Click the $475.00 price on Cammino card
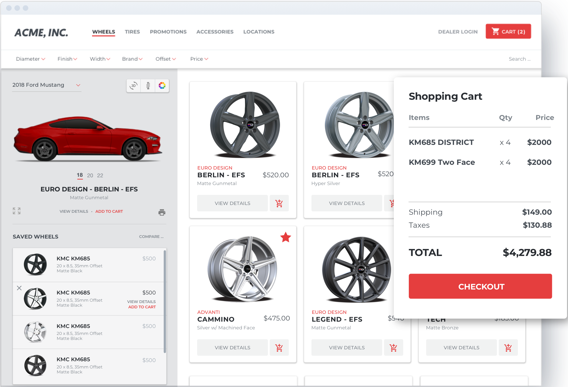568x387 pixels. [277, 318]
